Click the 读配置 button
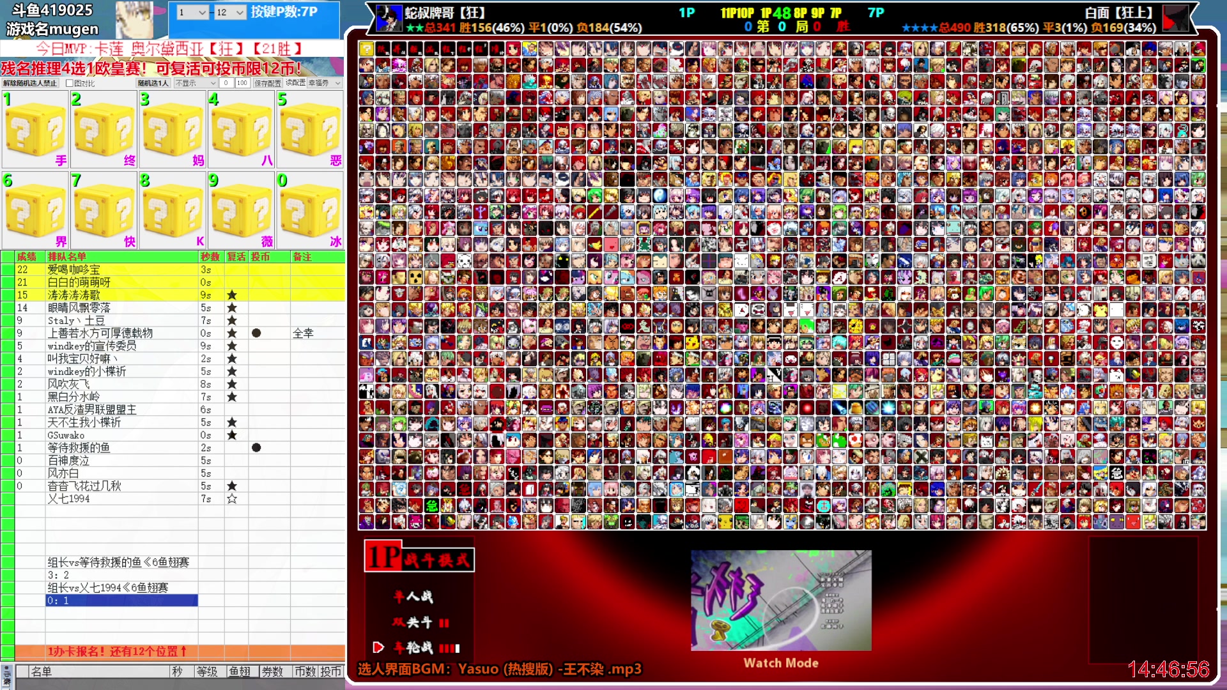The height and width of the screenshot is (690, 1227). pos(295,83)
